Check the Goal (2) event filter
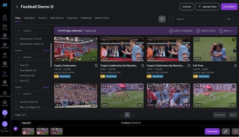 coord(16,65)
